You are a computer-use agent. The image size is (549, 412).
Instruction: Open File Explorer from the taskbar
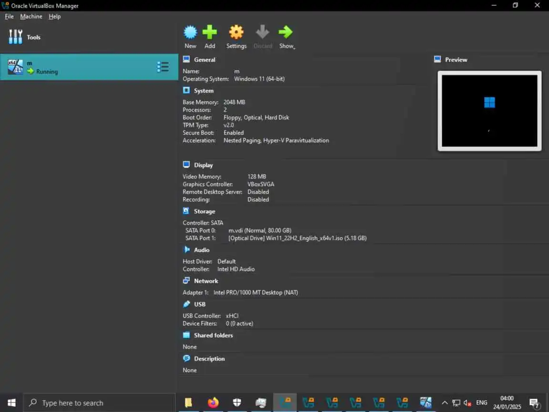(x=188, y=402)
